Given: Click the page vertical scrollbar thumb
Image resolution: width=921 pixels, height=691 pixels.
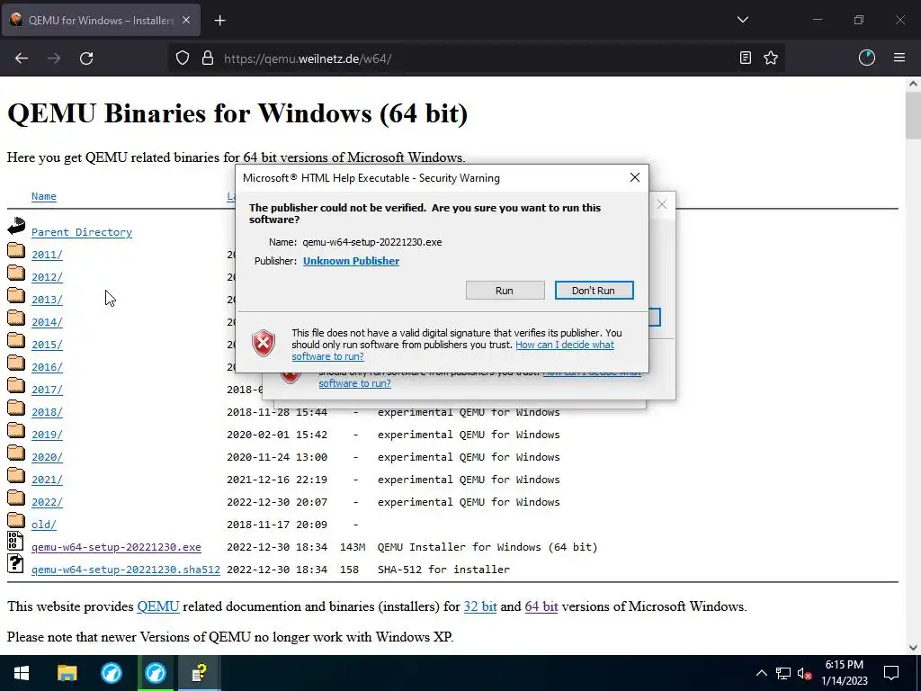Looking at the screenshot, I should tap(913, 116).
